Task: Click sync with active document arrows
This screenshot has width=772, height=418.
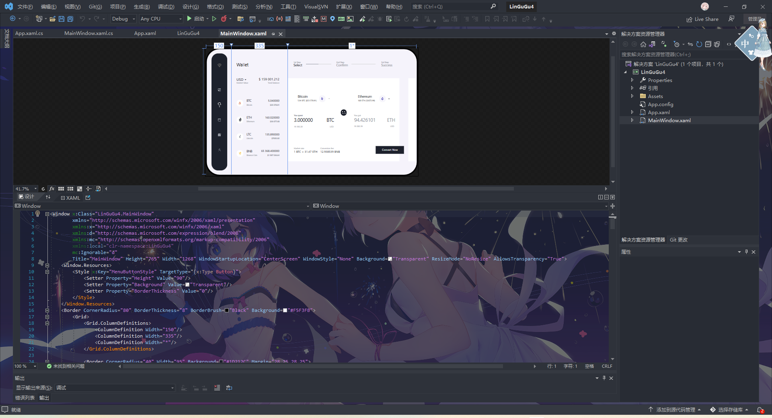Action: click(x=690, y=44)
